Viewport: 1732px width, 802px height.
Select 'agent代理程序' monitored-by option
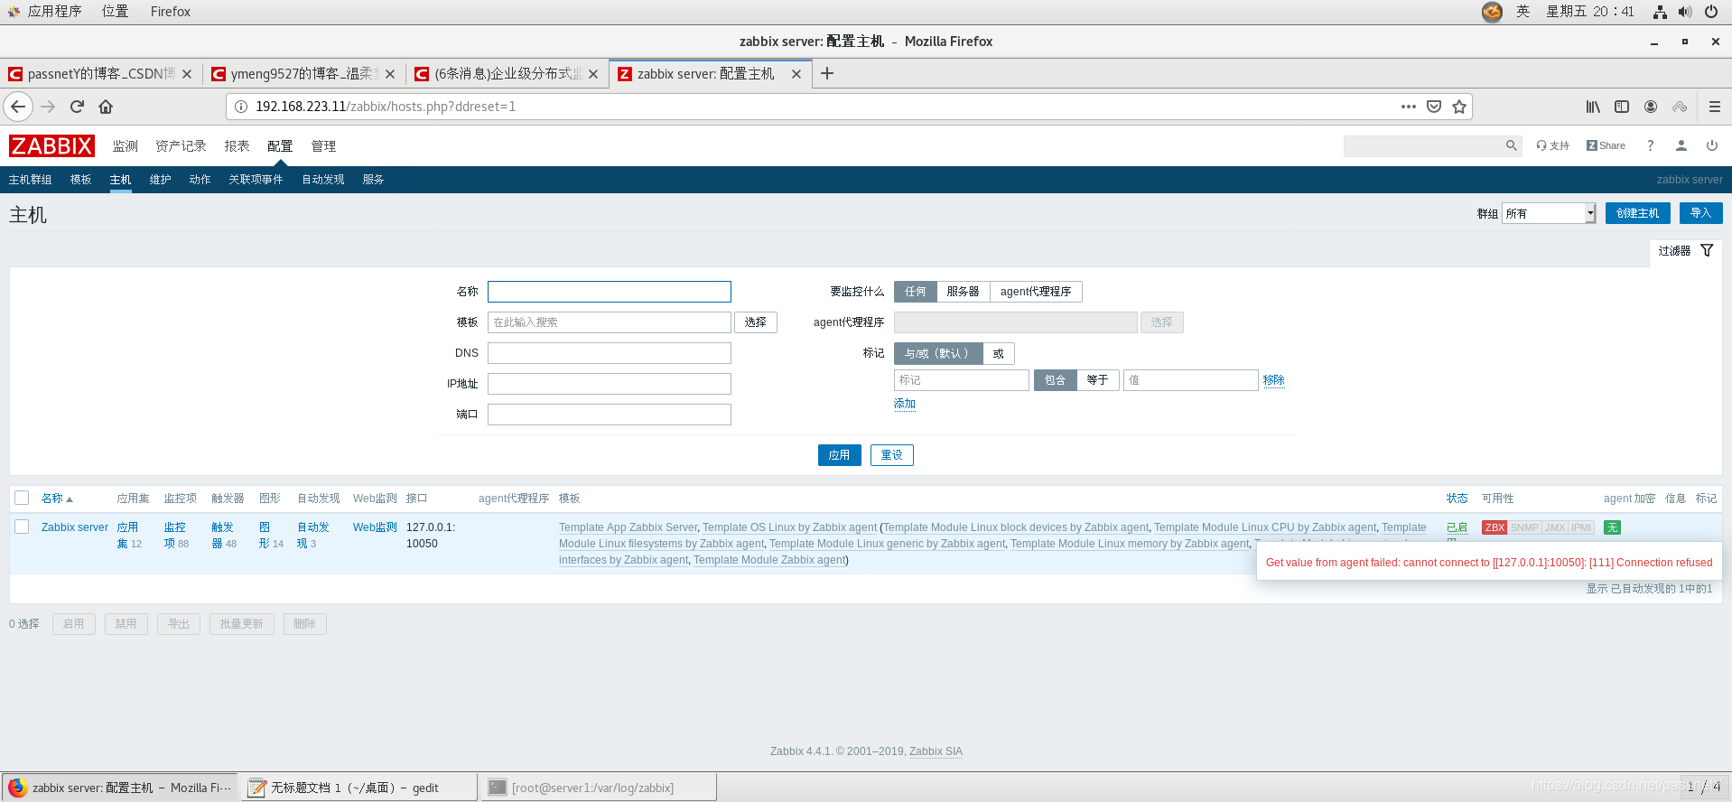tap(1036, 292)
